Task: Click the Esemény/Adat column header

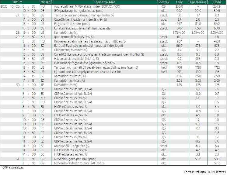Action: coord(105,2)
